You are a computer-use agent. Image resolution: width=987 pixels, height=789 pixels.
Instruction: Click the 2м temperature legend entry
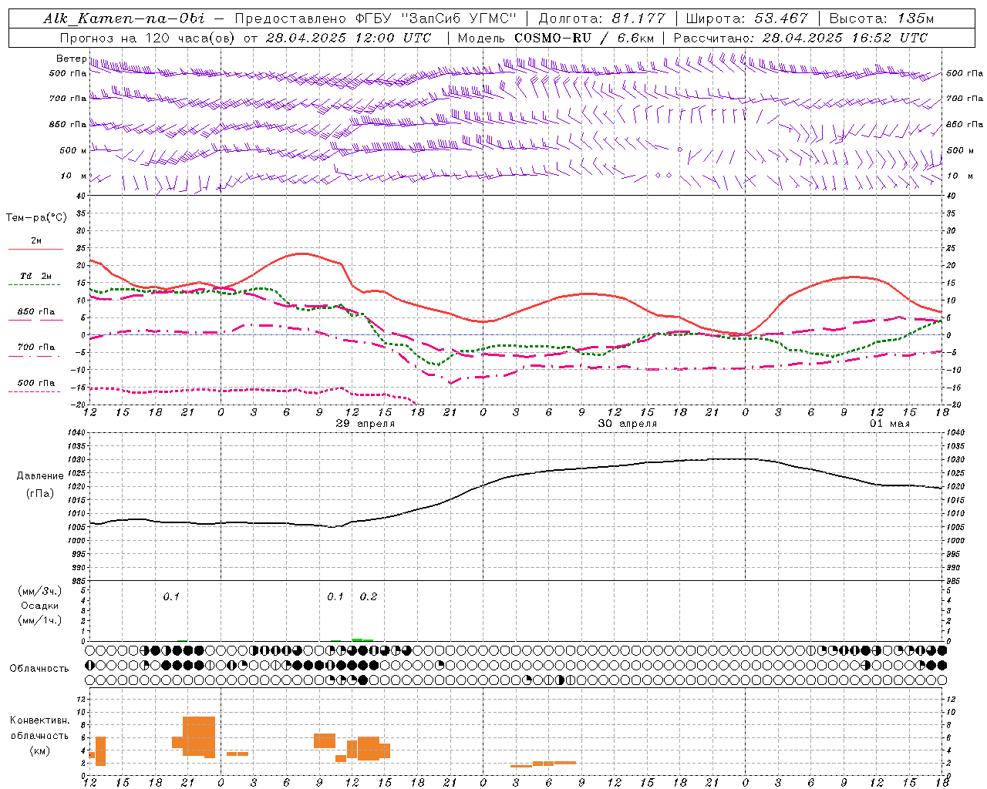coord(36,241)
